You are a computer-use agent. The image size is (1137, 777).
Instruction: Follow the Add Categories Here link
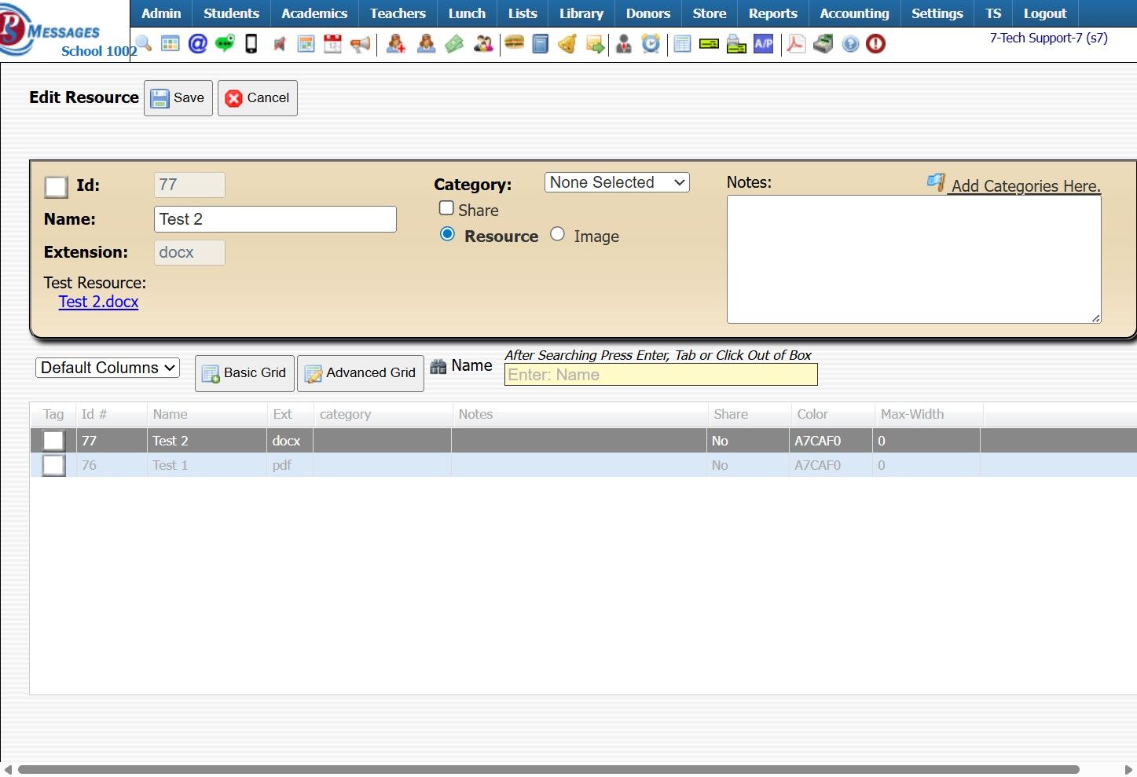tap(1025, 185)
